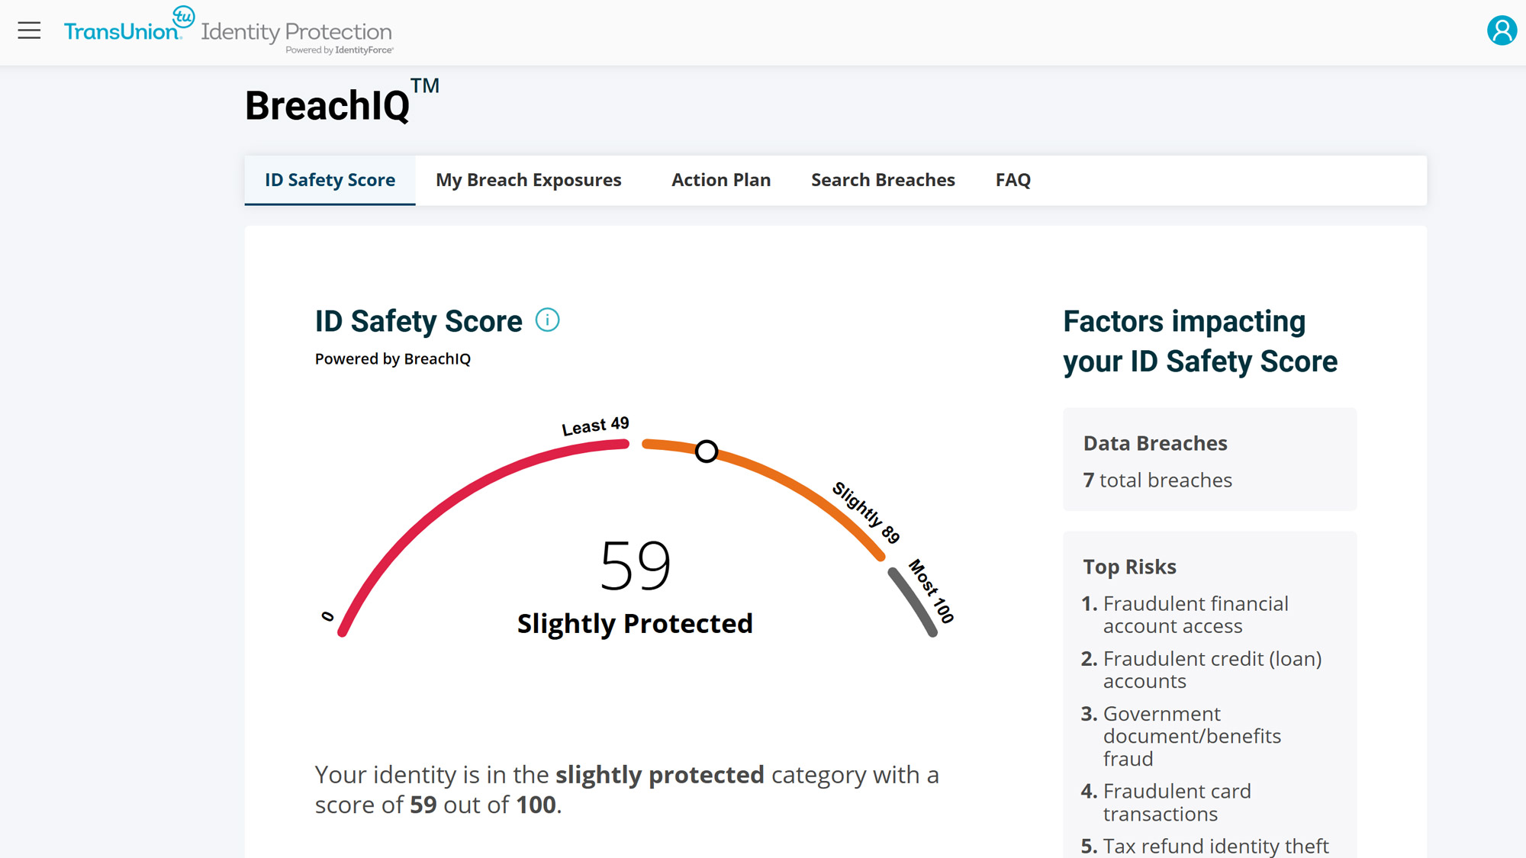Open the hamburger navigation menu

click(29, 31)
